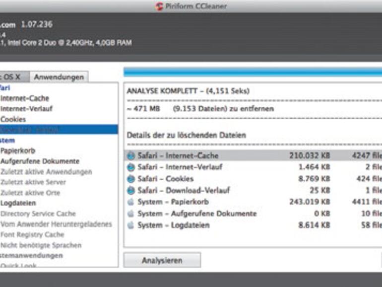Open the OS X tab
382x287 pixels.
pyautogui.click(x=14, y=77)
